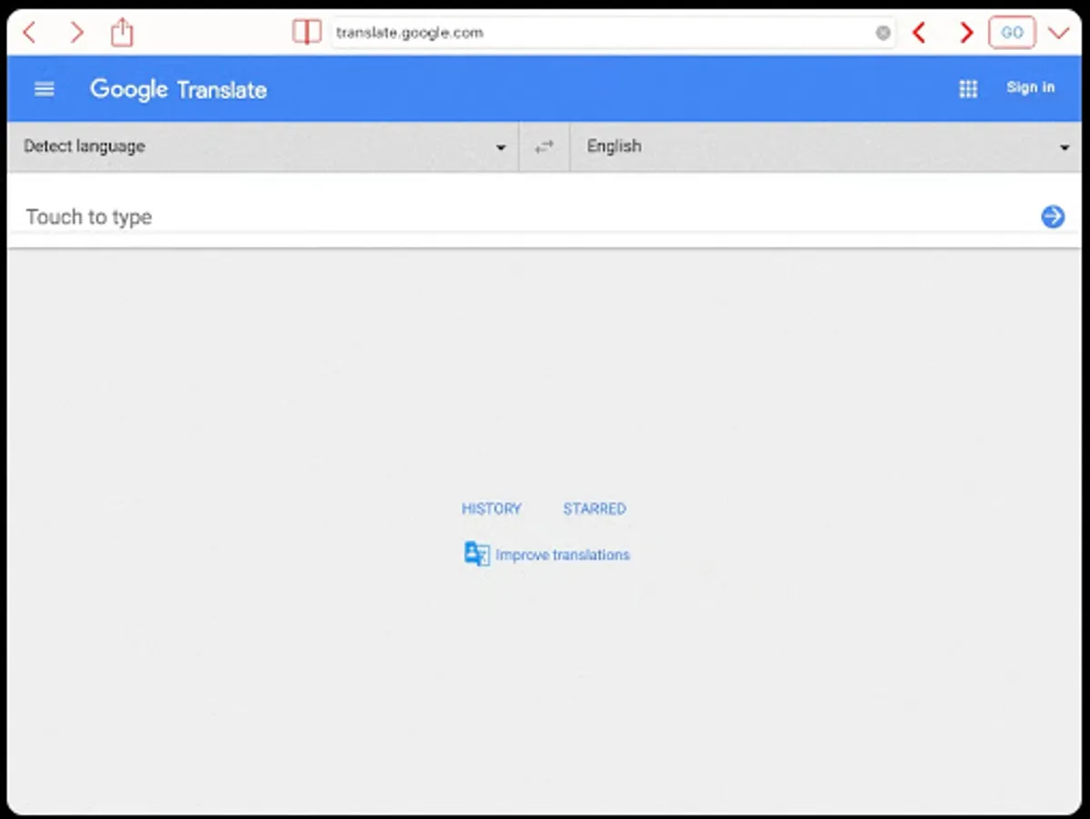
Task: Tap the GO button
Action: 1013,32
